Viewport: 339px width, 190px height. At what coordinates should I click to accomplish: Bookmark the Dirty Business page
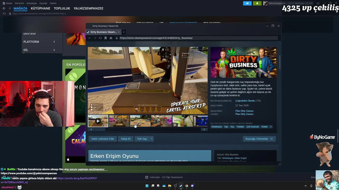(105, 38)
